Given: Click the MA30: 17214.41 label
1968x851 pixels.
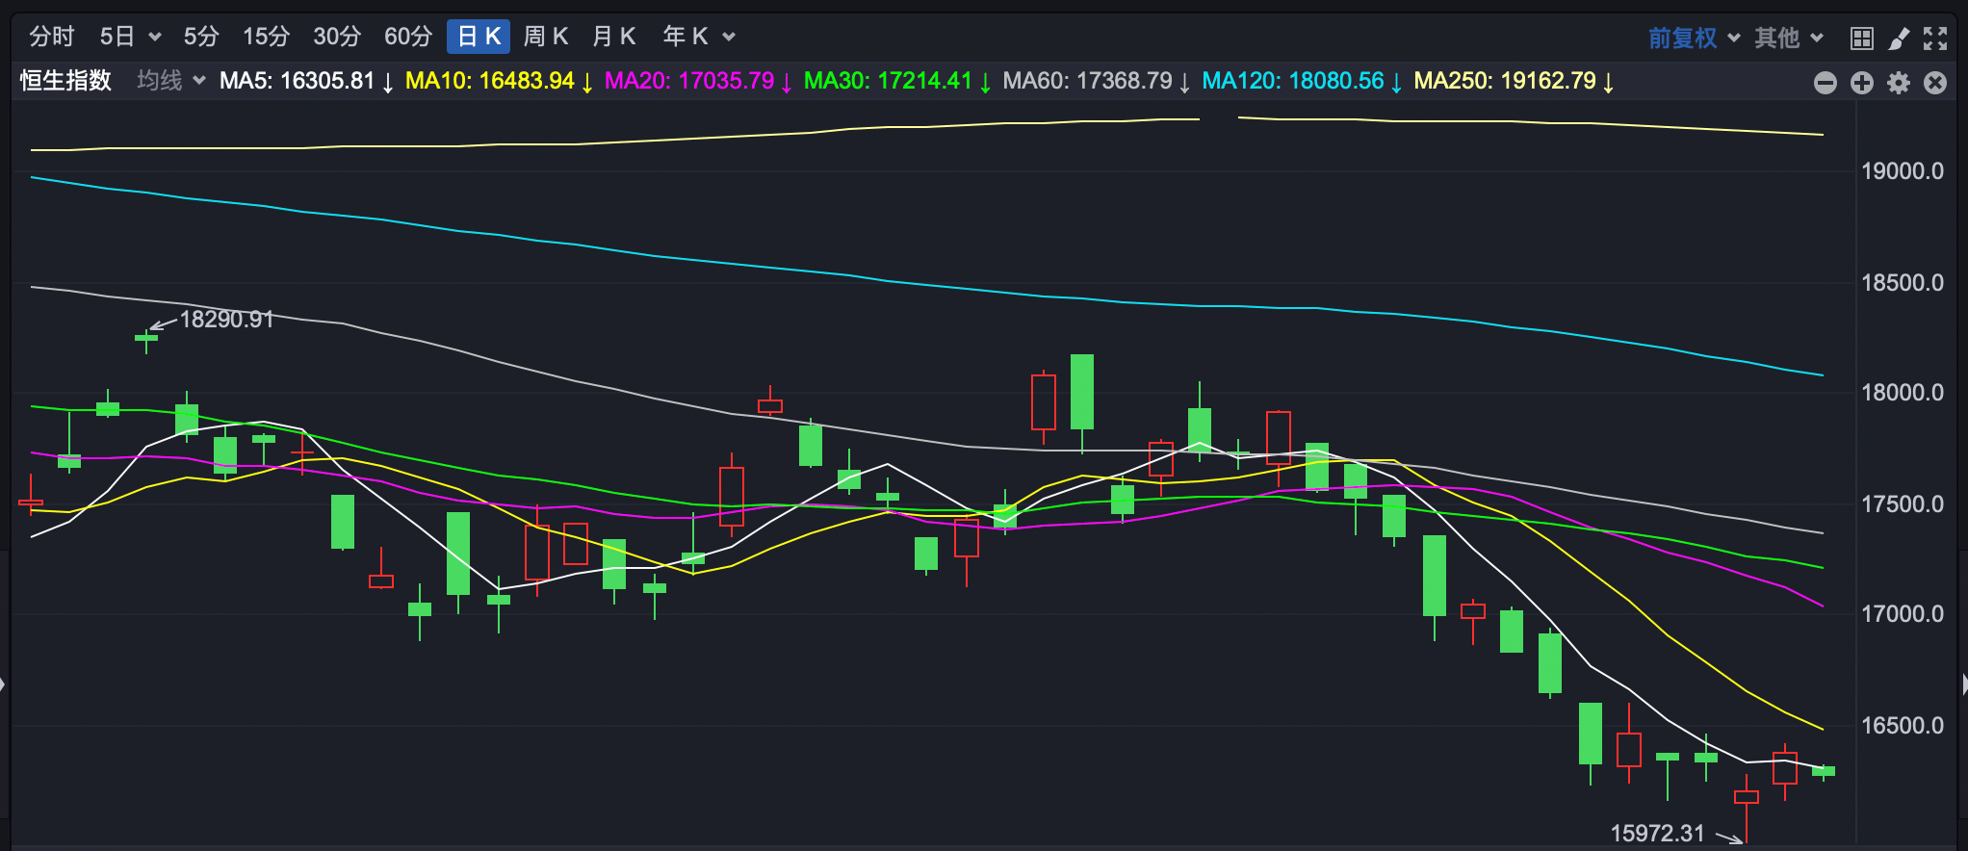Looking at the screenshot, I should coord(897,81).
